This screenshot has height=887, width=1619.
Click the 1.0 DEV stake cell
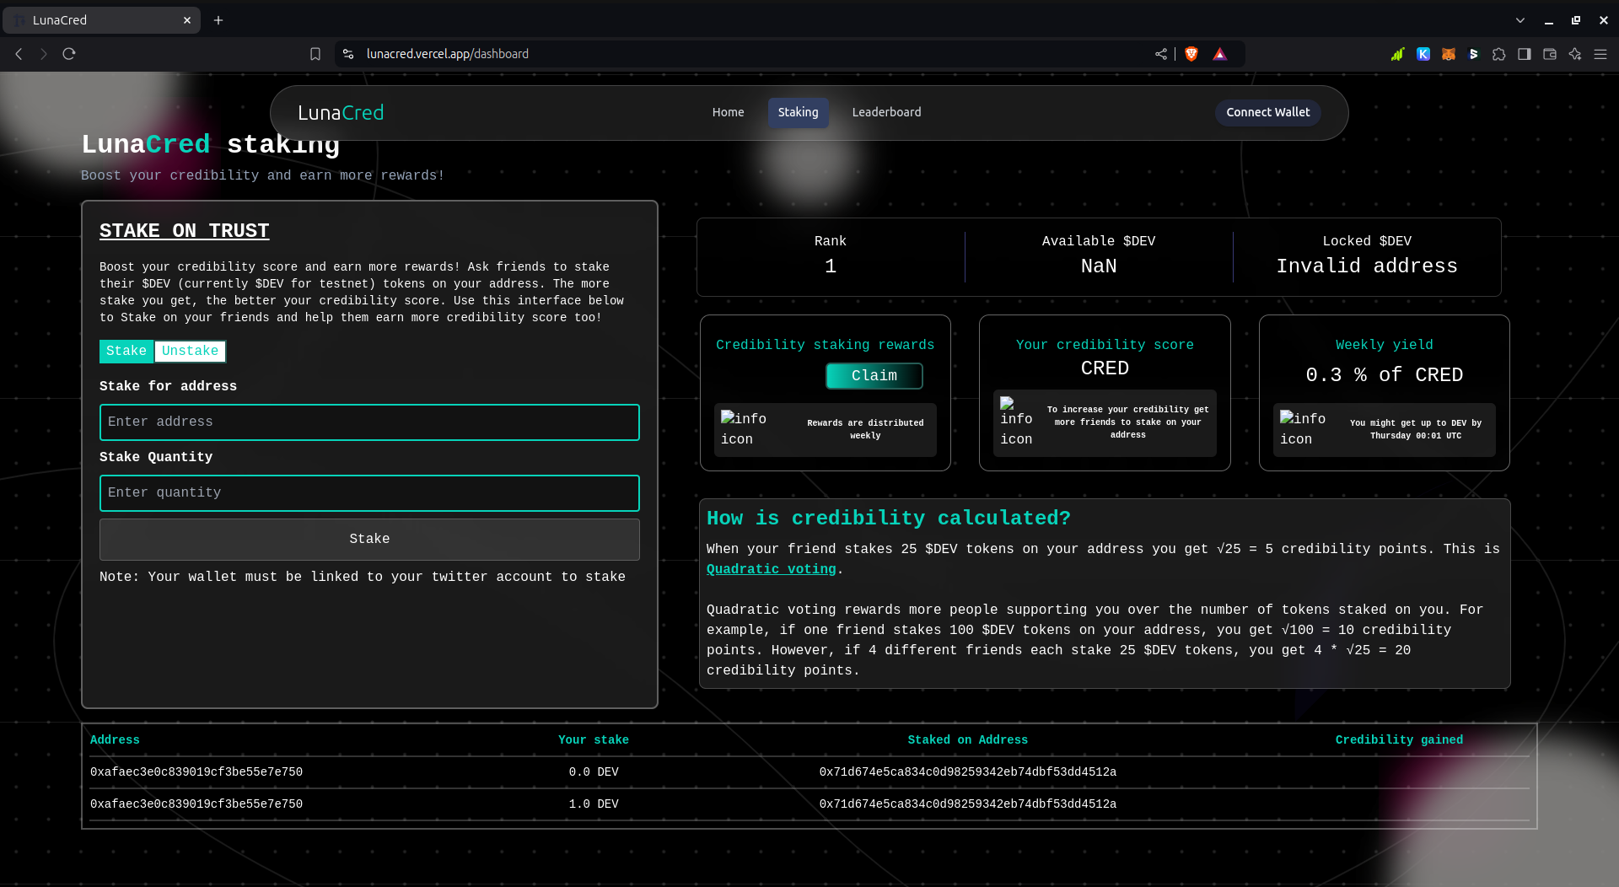594,804
